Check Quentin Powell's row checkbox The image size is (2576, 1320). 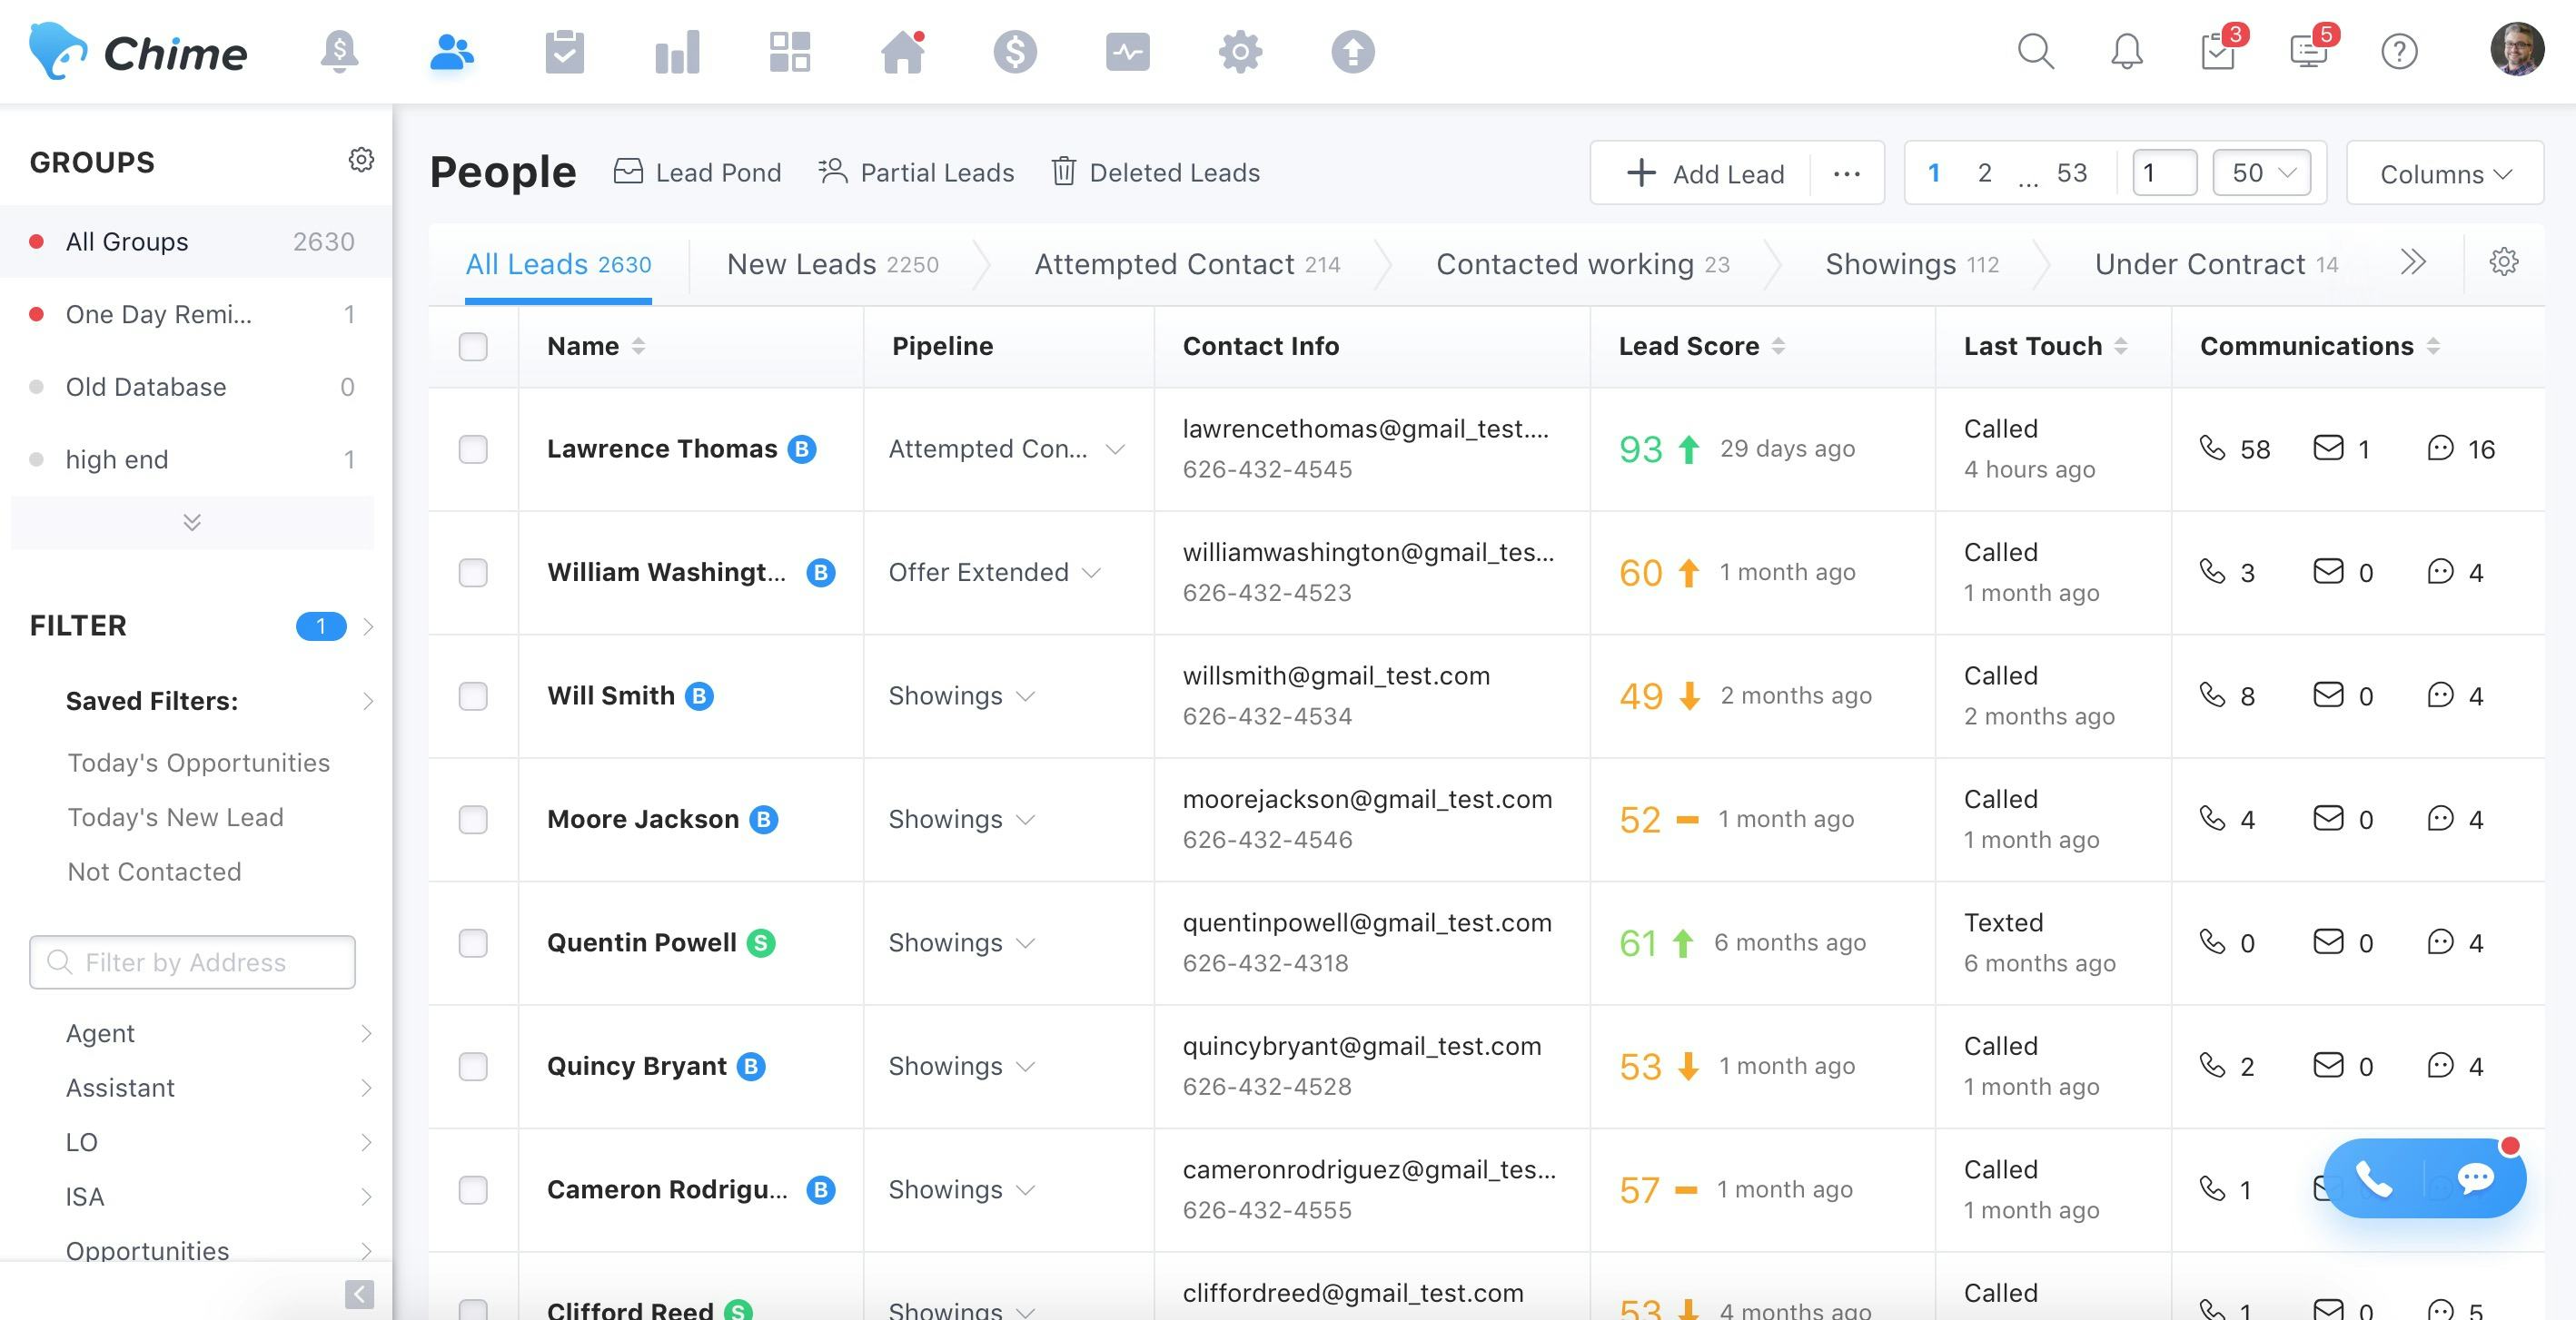[473, 942]
